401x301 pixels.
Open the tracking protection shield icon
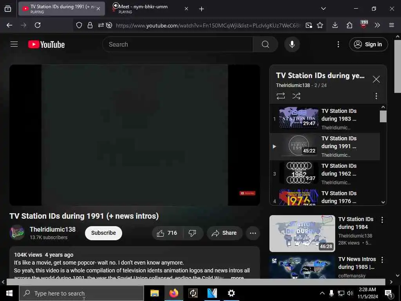(79, 25)
